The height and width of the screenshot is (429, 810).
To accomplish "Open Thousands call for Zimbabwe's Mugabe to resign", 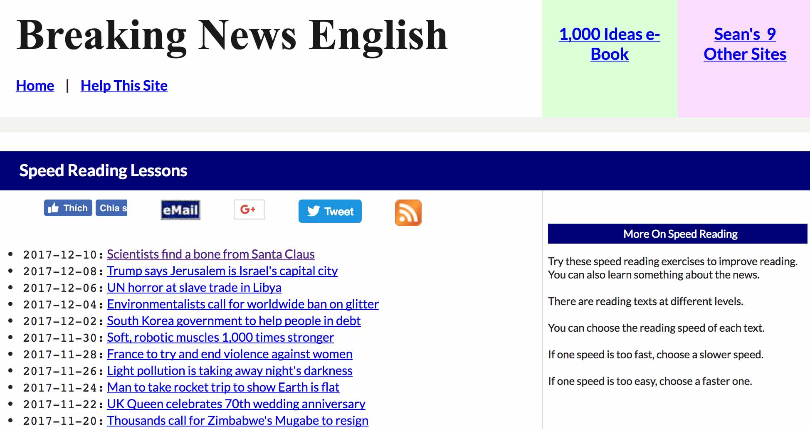I will pyautogui.click(x=237, y=420).
